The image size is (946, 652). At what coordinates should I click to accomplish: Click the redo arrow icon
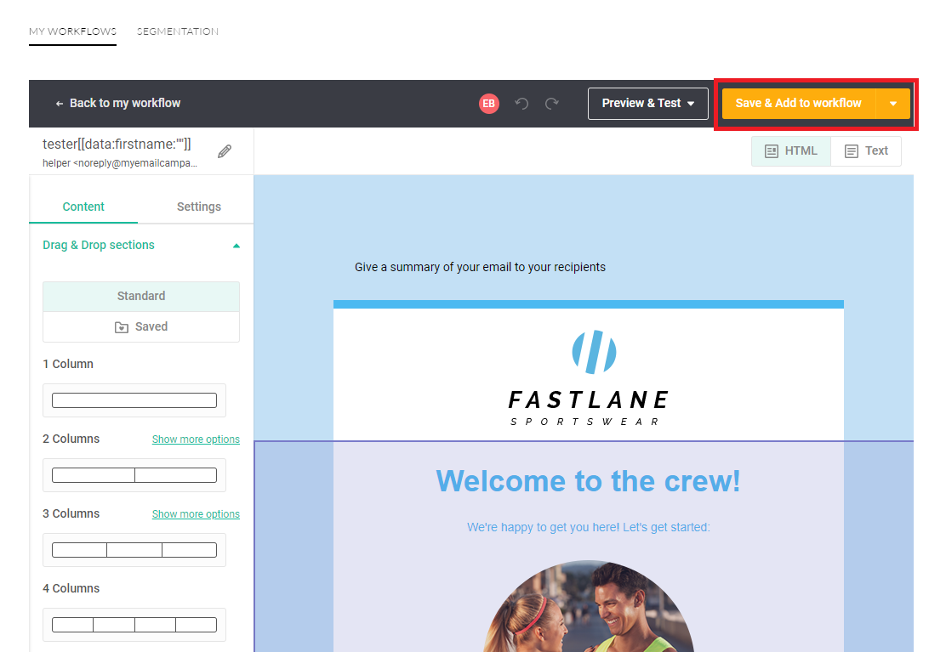click(551, 104)
